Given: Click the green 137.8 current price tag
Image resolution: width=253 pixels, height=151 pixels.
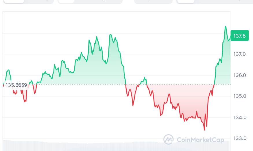Looking at the screenshot, I should (239, 36).
